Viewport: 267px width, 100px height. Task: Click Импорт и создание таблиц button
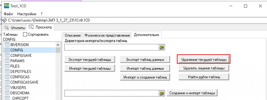point(145,77)
